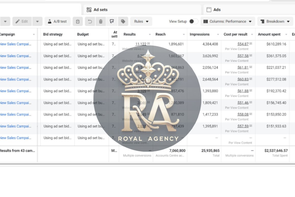Click the $54.87 cost per result value
Image resolution: width=295 pixels, height=197 pixels.
[243, 44]
